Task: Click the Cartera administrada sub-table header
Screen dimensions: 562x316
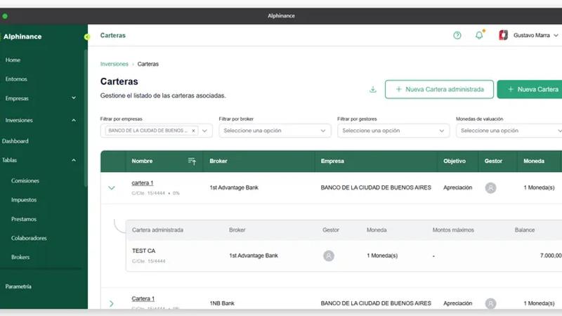Action: point(157,230)
